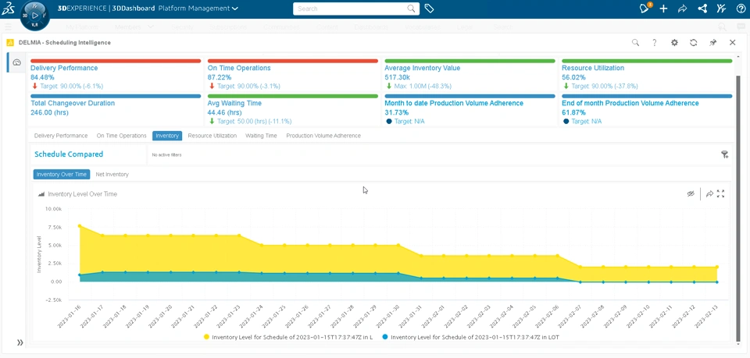This screenshot has height=358, width=750.
Task: Expand the chart to fullscreen
Action: 721,193
